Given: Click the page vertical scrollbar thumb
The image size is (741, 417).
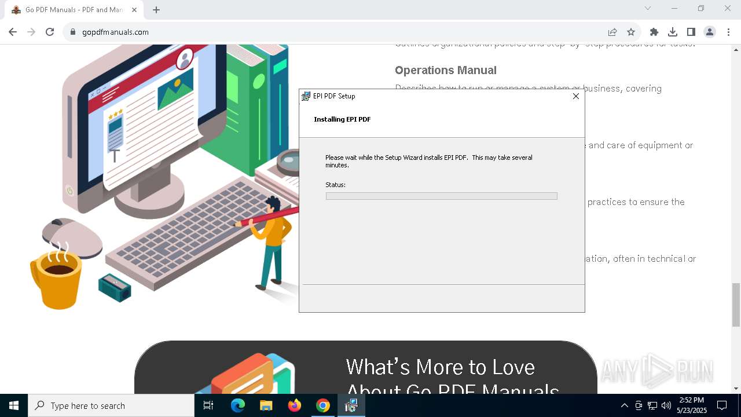Looking at the screenshot, I should click(x=736, y=305).
